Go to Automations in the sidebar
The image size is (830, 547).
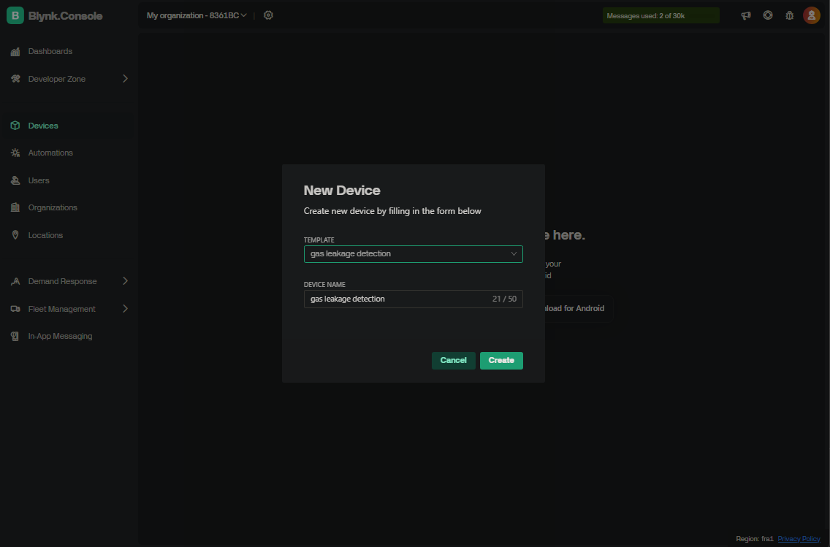50,153
